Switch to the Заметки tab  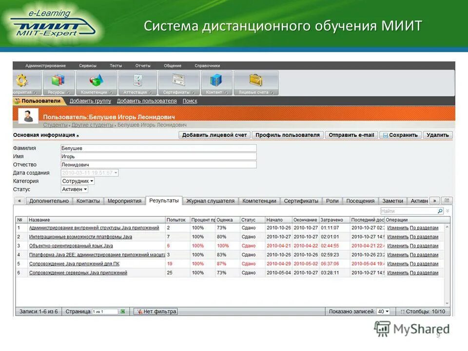(x=393, y=201)
